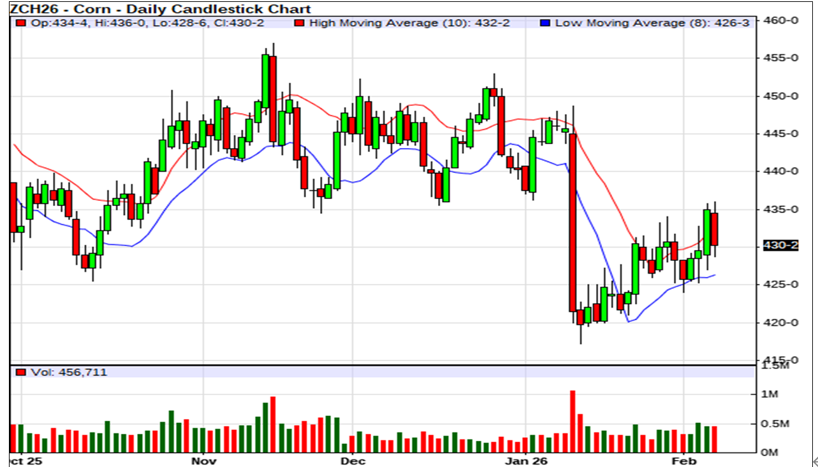Viewport: 818px width, 467px height.
Task: Click the red High Moving Average legend swatch
Action: point(300,24)
